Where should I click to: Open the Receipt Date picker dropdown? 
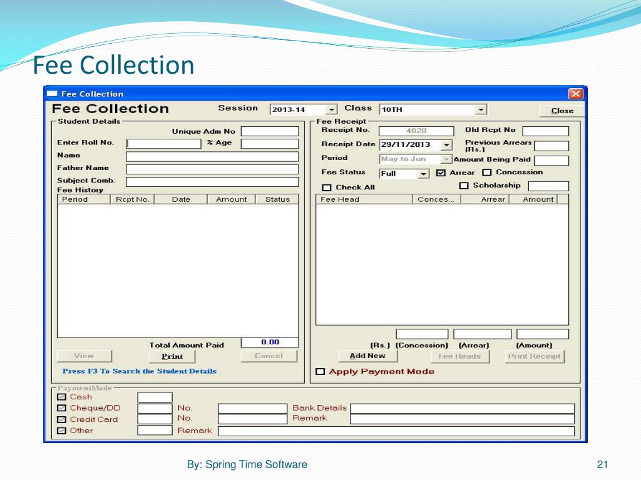[446, 145]
